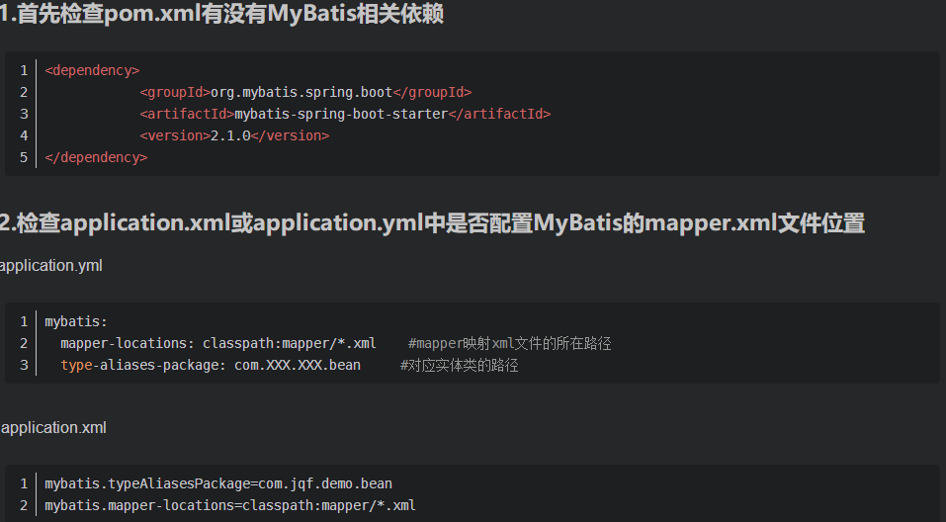Click the opening <dependency> tag line
Viewport: 946px width, 522px height.
pyautogui.click(x=92, y=70)
